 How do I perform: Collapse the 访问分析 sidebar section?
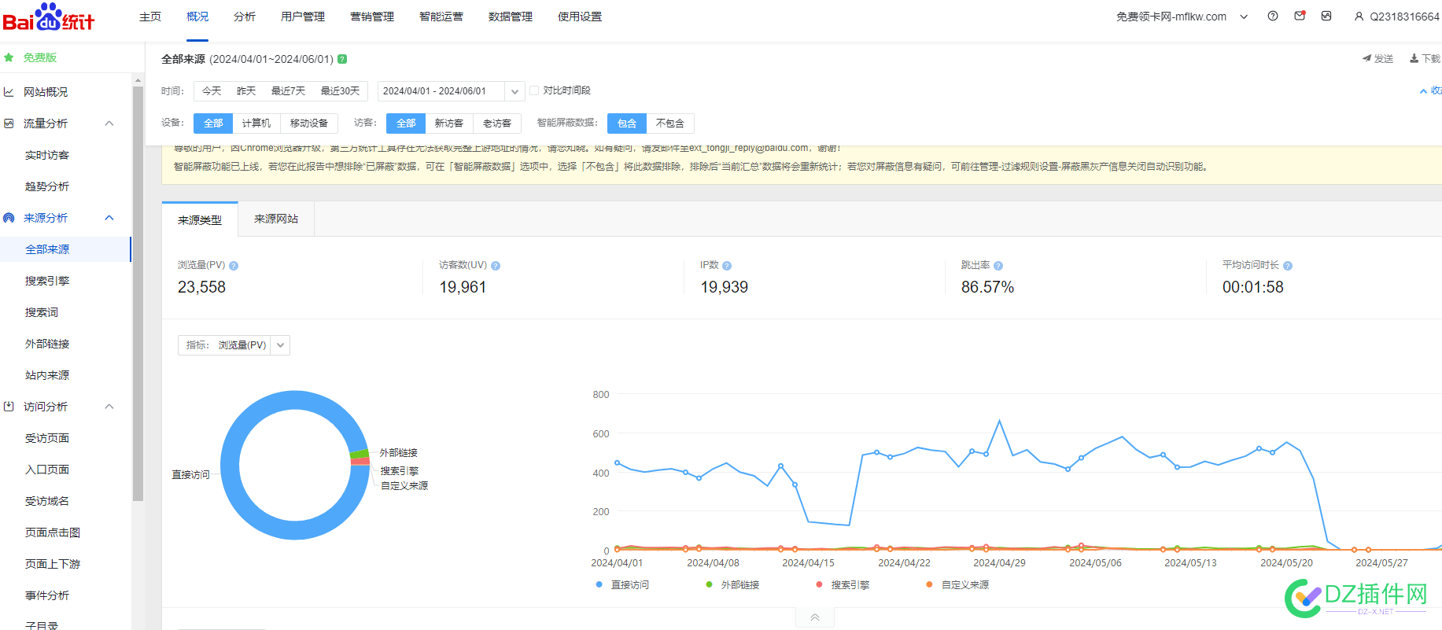(109, 407)
